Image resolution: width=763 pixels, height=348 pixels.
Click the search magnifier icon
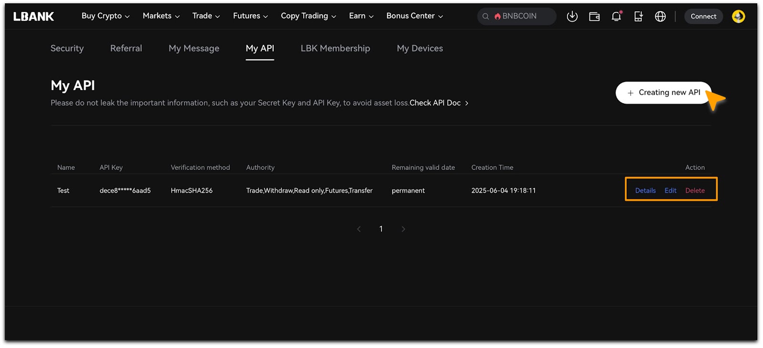pyautogui.click(x=485, y=17)
